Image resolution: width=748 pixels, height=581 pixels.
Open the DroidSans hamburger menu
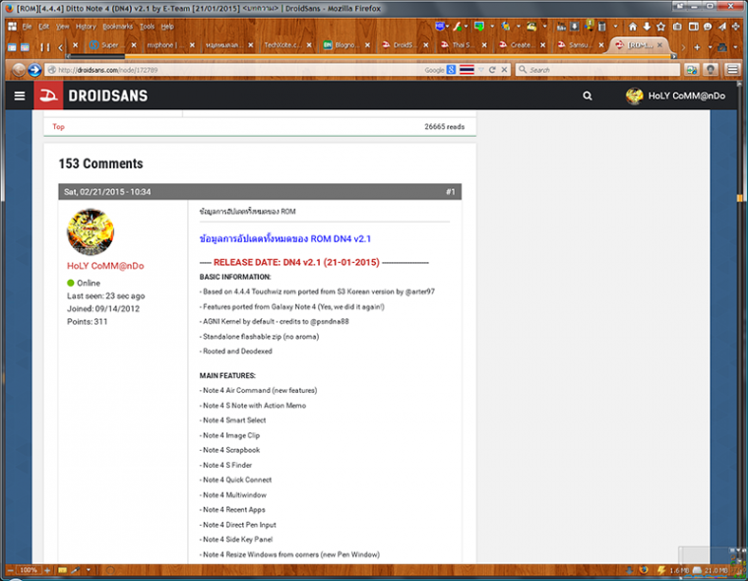20,96
